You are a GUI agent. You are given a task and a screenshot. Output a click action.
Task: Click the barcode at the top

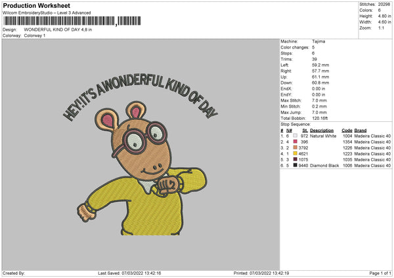(72, 21)
